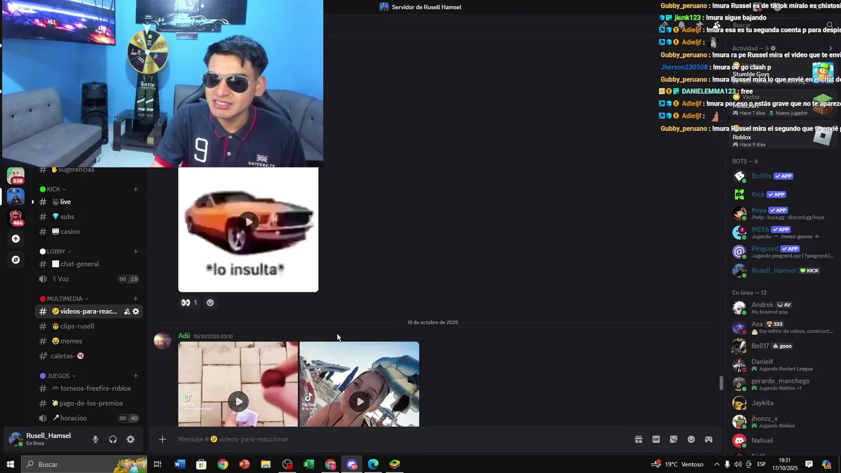Open server with 486 notifications
Screen dimensions: 841x473
(x=16, y=217)
